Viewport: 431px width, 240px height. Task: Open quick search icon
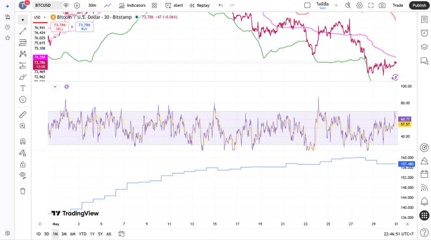point(348,5)
